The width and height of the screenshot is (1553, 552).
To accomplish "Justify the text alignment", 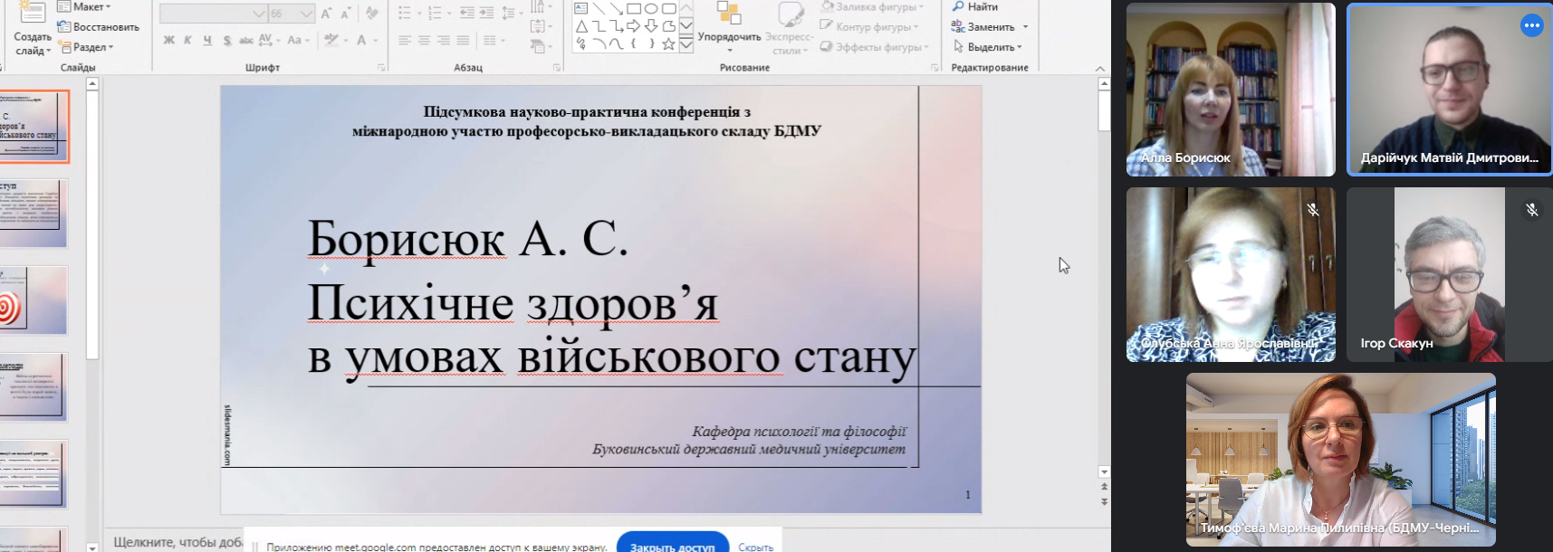I will click(x=463, y=41).
